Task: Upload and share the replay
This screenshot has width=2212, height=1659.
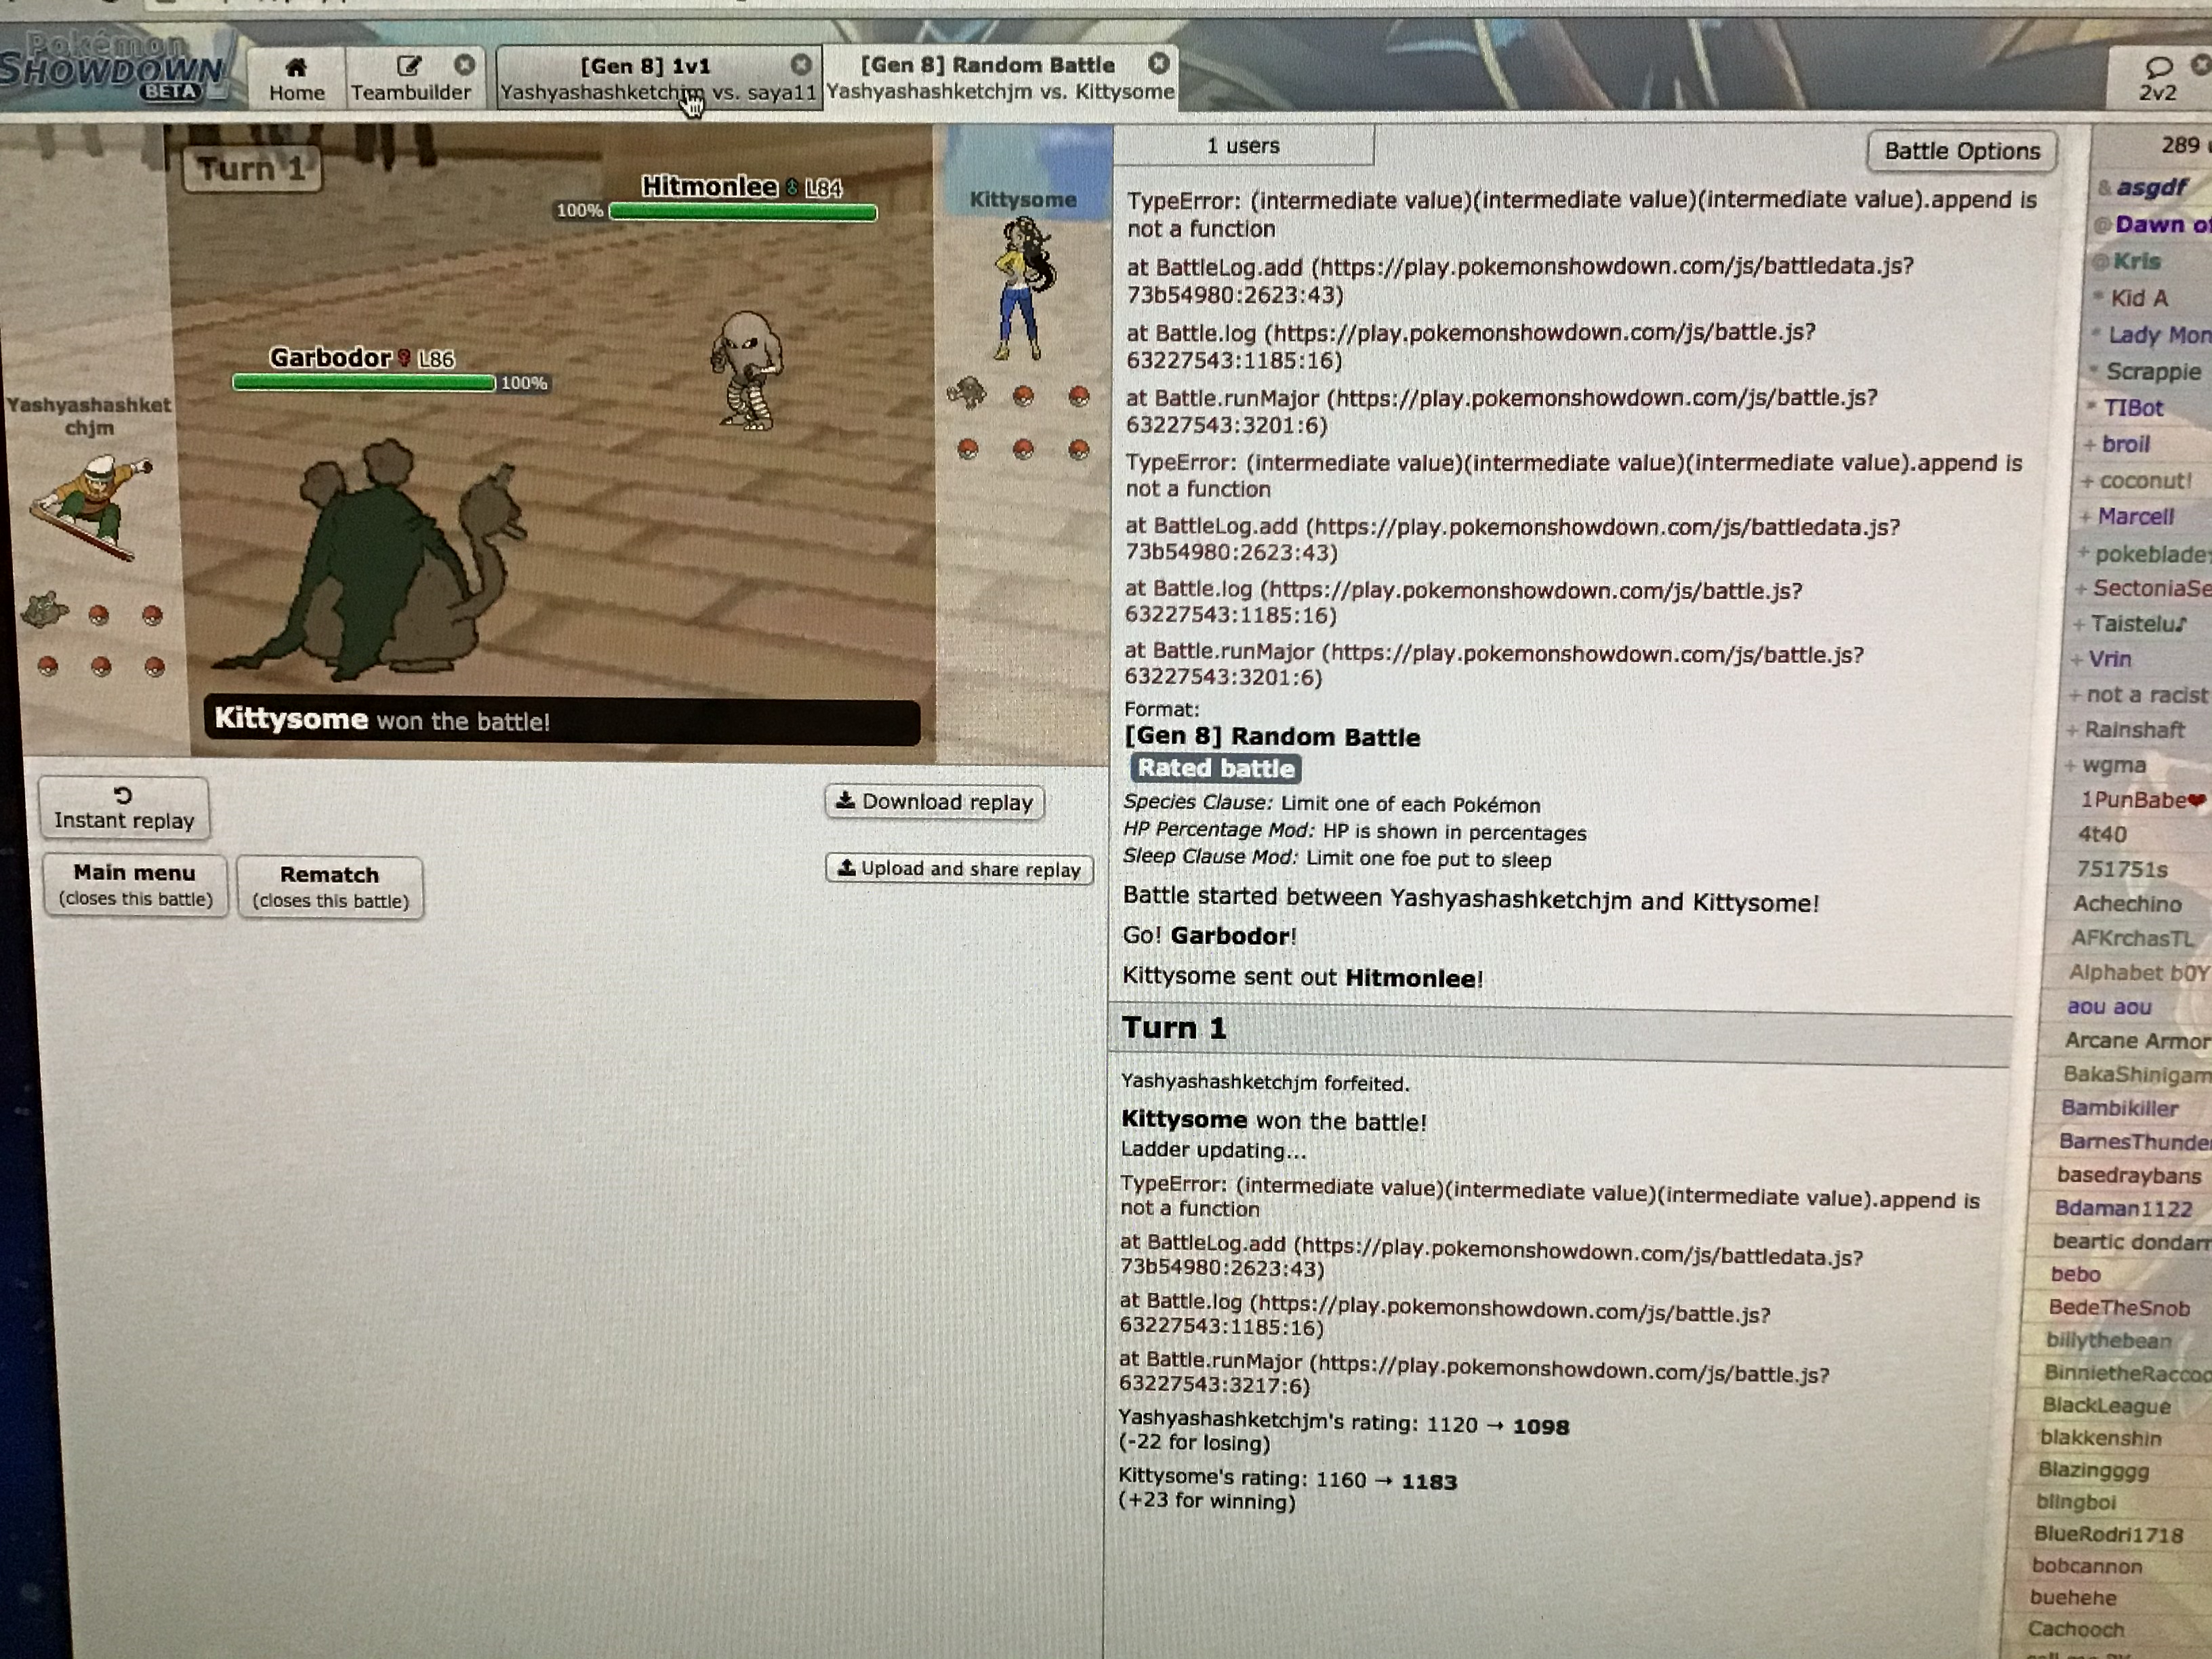Action: pyautogui.click(x=959, y=869)
